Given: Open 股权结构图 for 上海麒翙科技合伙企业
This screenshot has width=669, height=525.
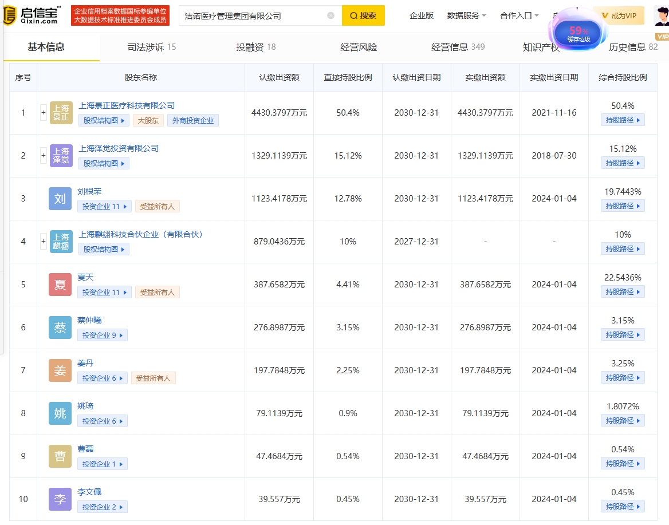Looking at the screenshot, I should 104,250.
